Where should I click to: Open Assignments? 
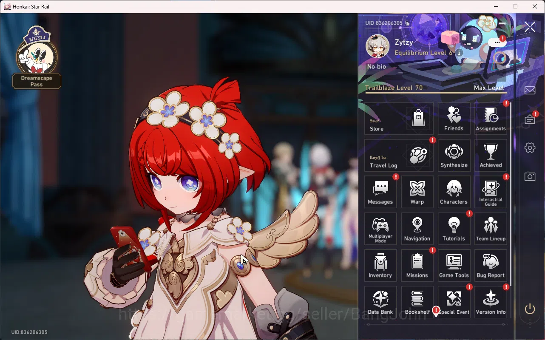(491, 119)
